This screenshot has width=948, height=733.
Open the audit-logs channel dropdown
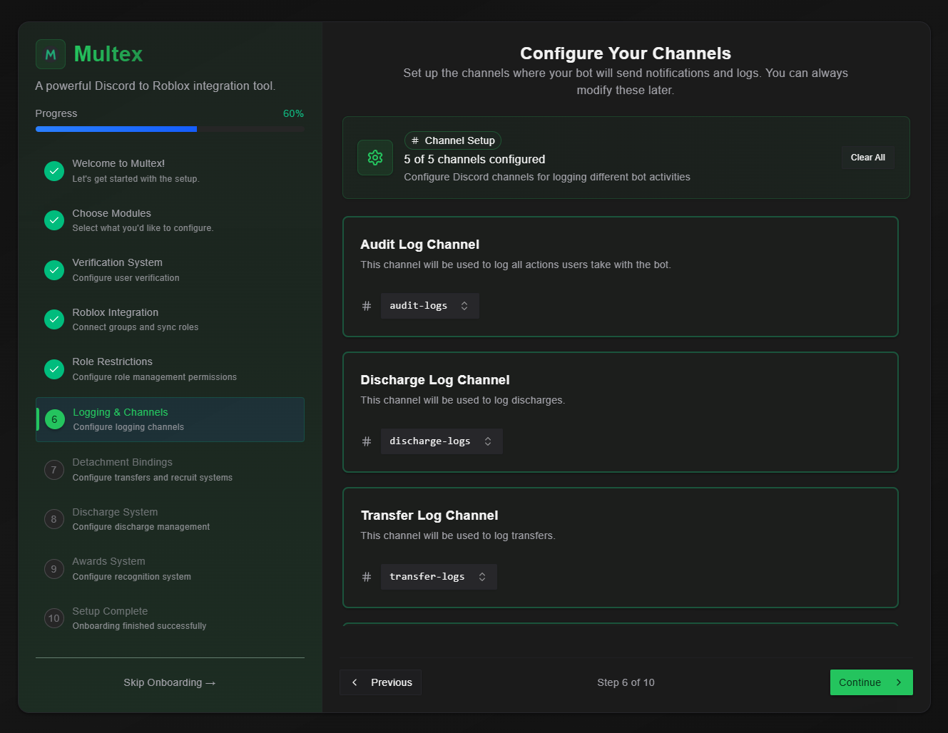click(x=429, y=306)
